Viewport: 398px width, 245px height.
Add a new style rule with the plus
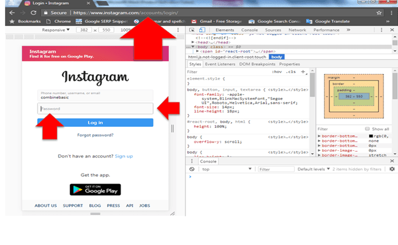point(303,71)
